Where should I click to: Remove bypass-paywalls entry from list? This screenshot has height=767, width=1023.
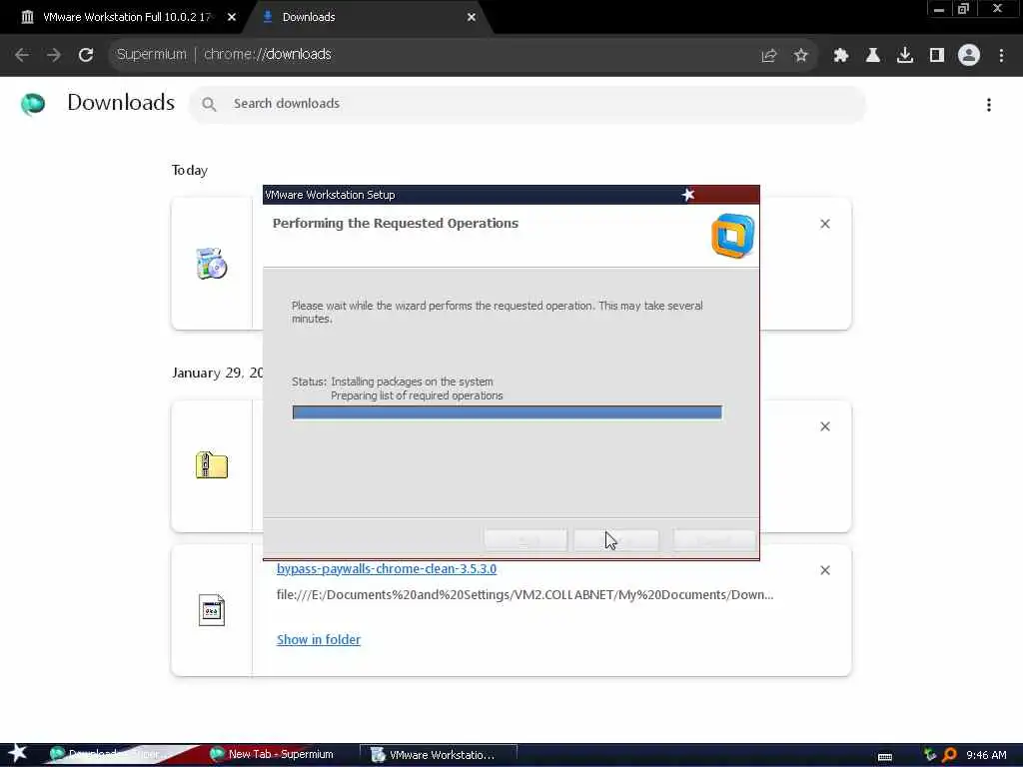[x=825, y=570]
